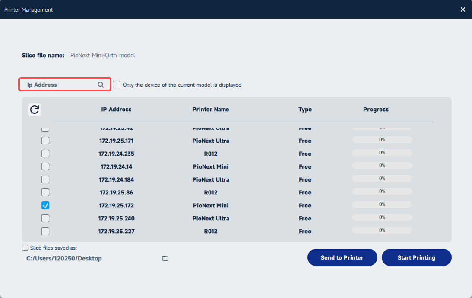Enable Slice files saved as option
The image size is (472, 298).
click(x=25, y=248)
